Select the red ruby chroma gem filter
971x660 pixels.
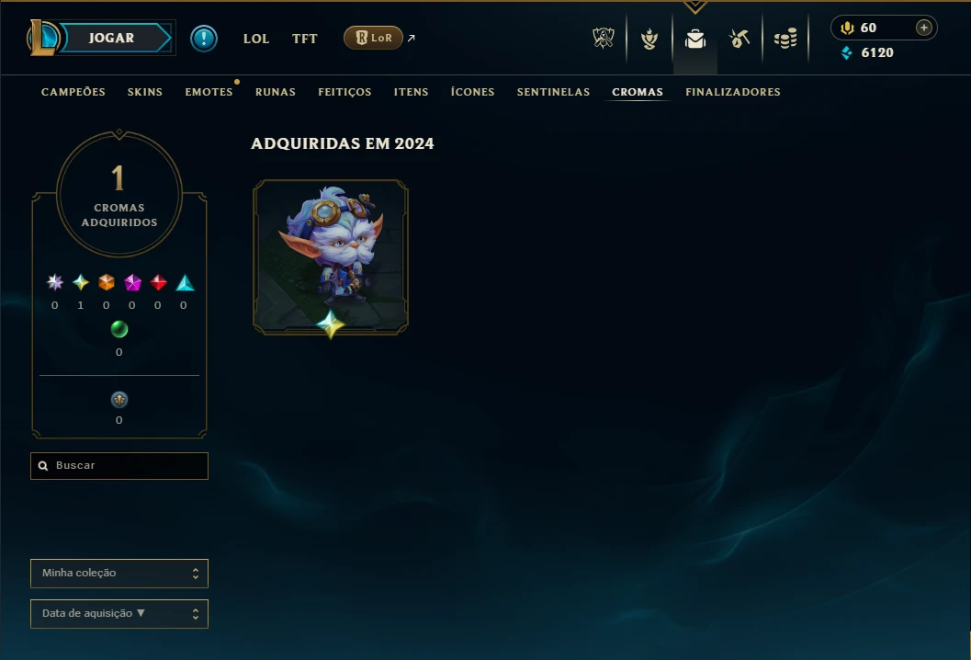[x=159, y=282]
